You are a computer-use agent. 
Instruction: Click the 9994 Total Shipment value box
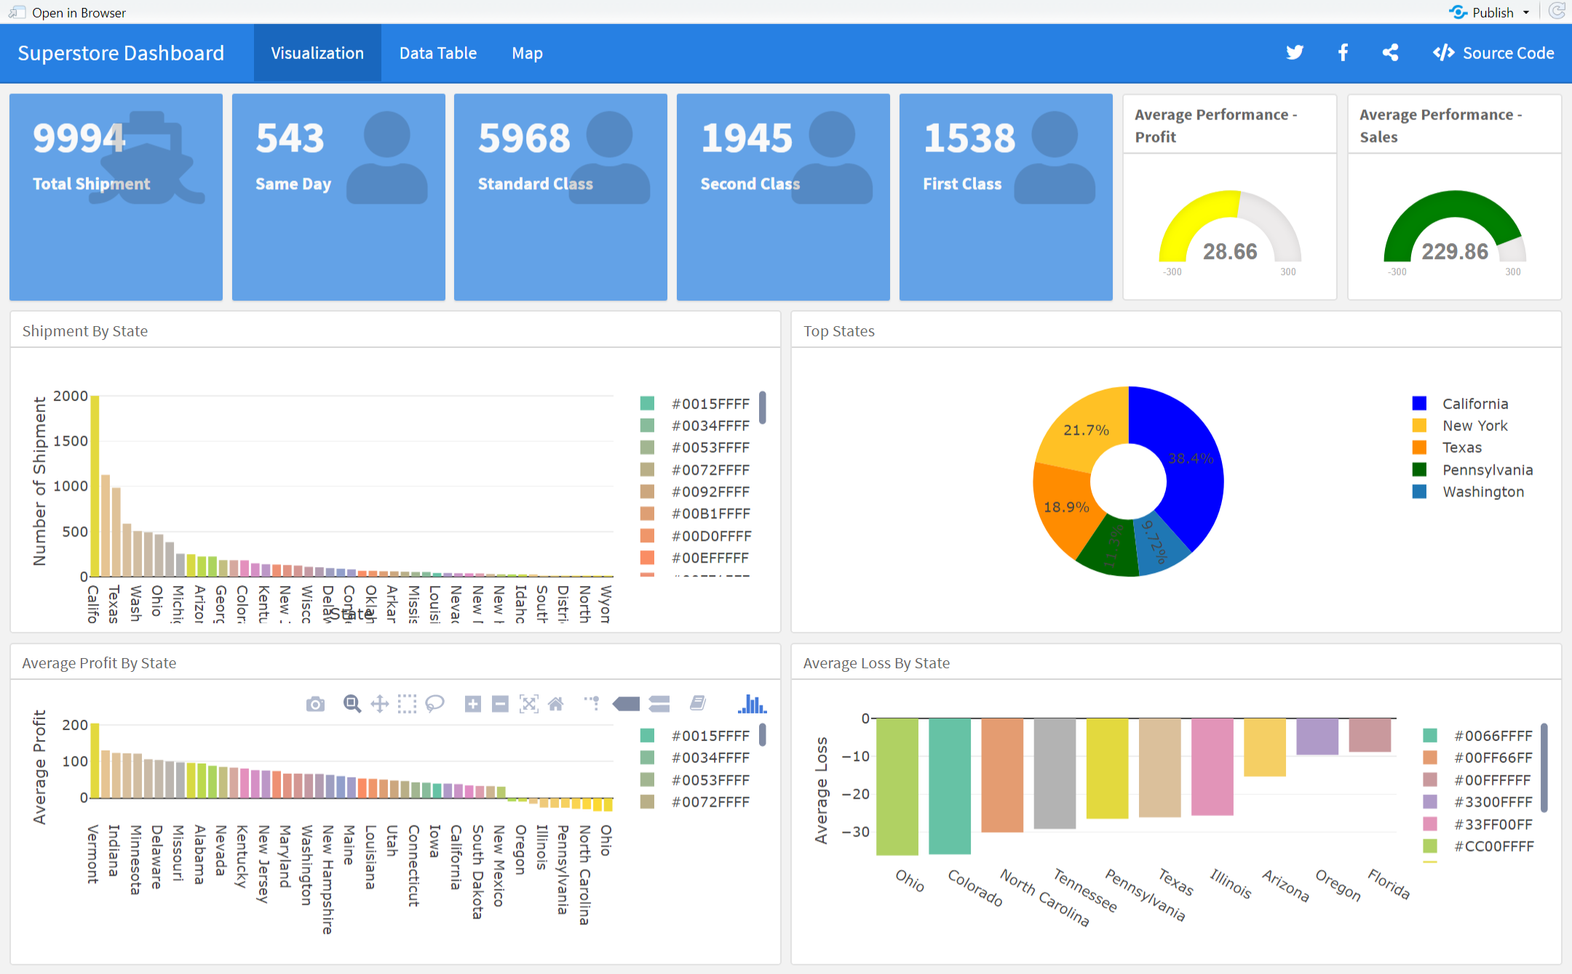point(116,197)
